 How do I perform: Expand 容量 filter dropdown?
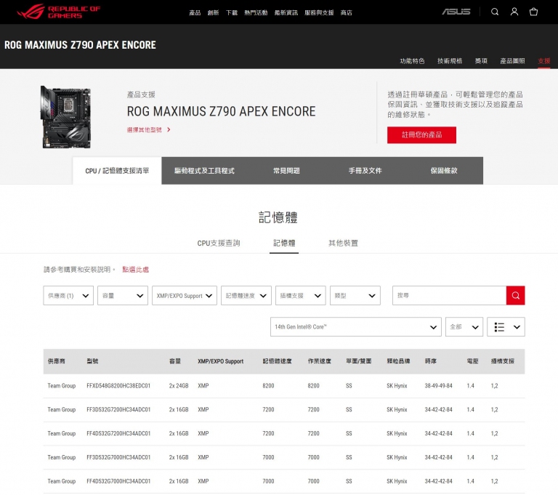pos(123,296)
